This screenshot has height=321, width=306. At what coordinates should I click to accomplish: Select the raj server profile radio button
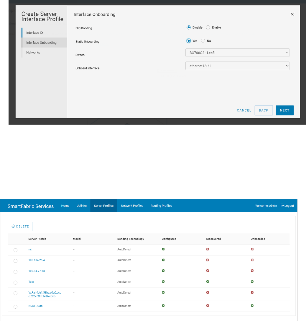click(x=15, y=250)
